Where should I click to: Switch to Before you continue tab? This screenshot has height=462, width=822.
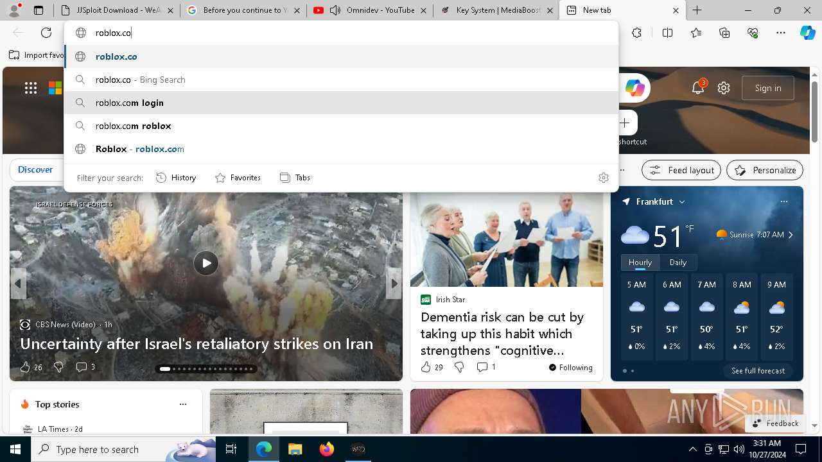243,10
